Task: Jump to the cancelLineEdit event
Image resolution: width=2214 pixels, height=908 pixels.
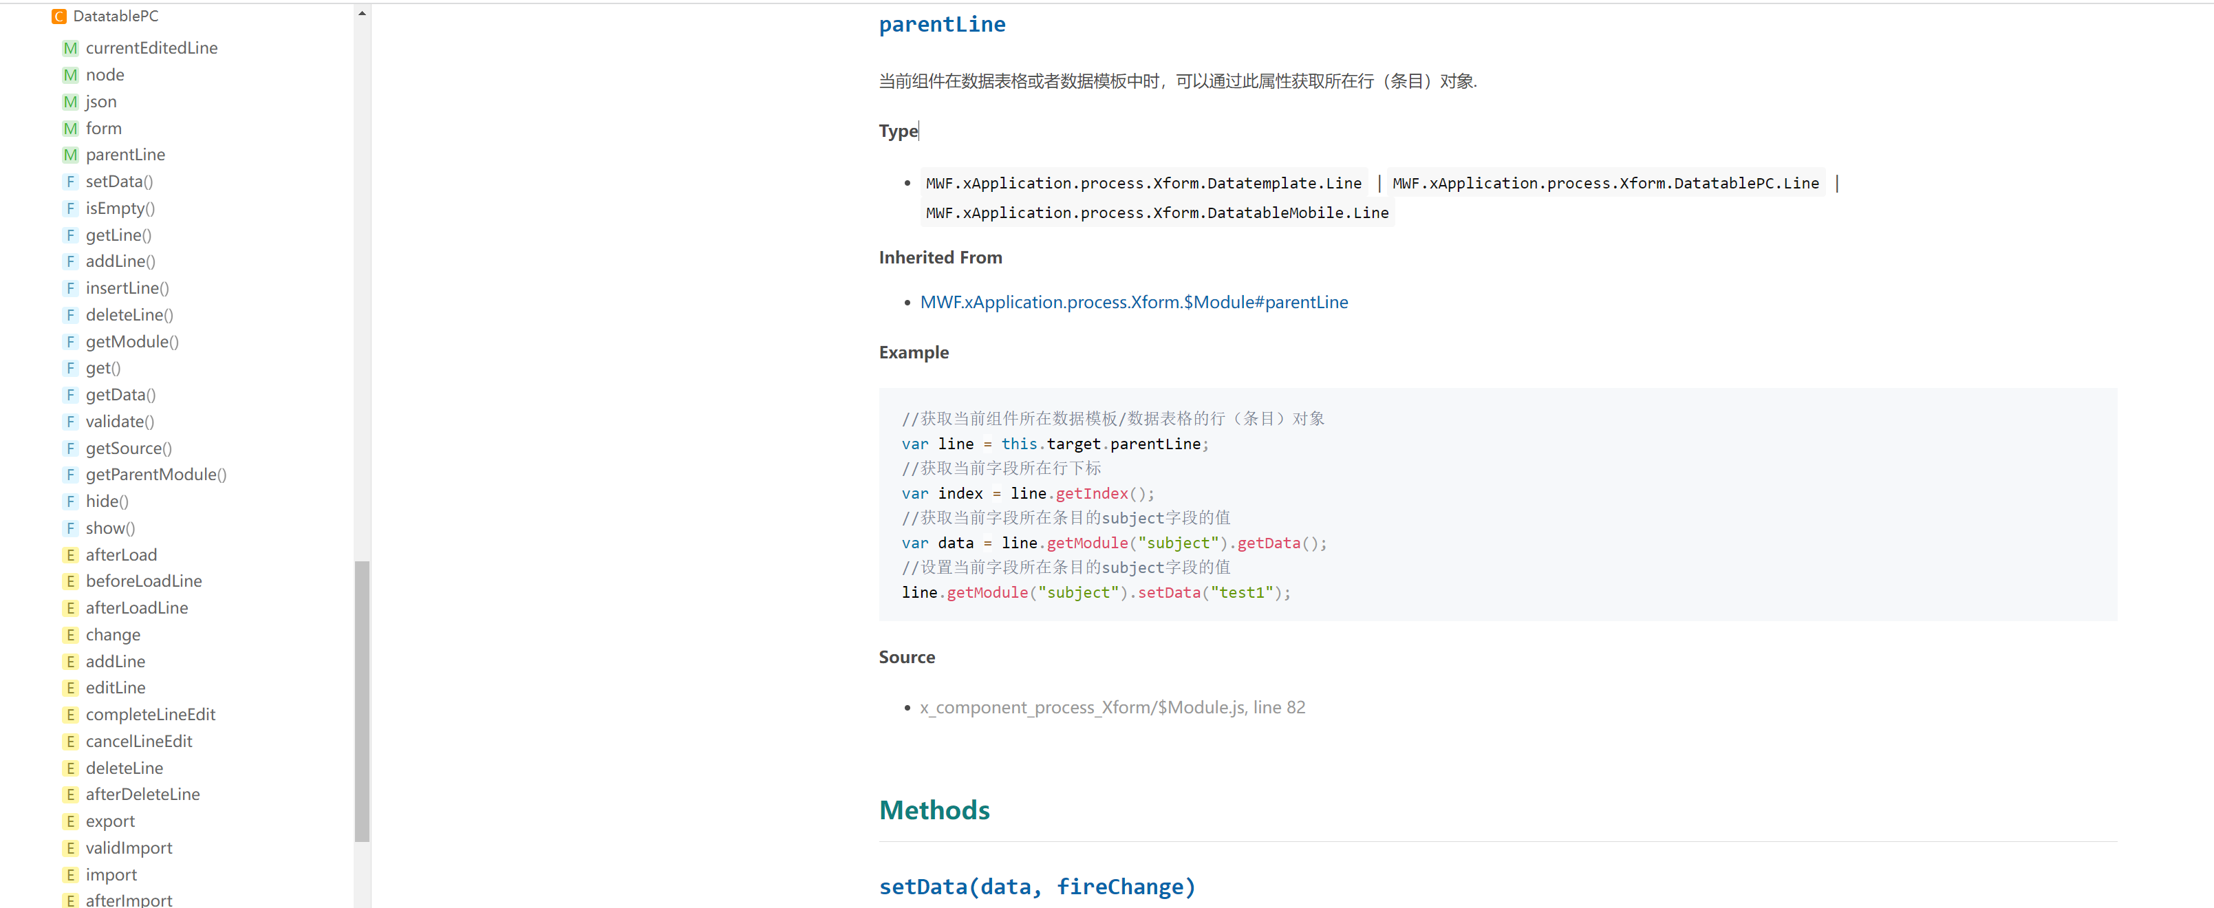Action: coord(138,742)
